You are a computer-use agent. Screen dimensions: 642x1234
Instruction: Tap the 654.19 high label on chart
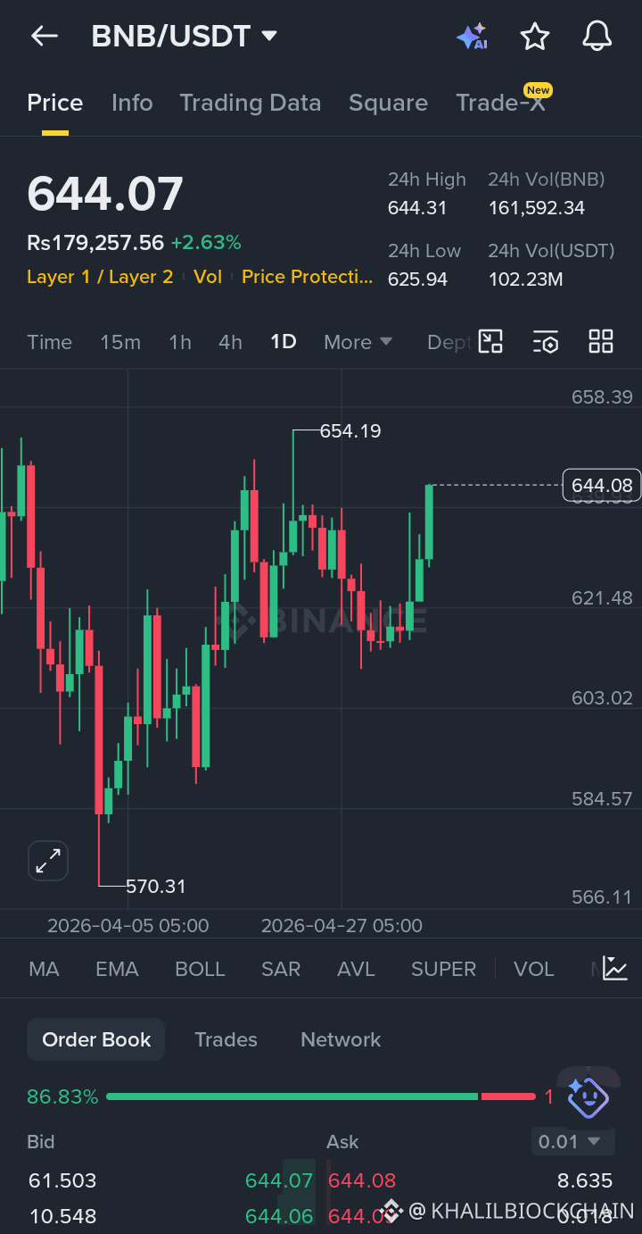click(x=350, y=431)
